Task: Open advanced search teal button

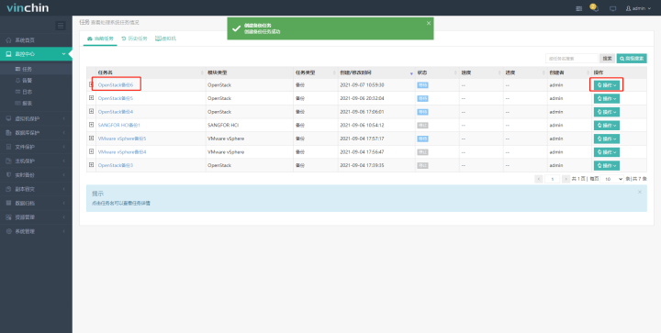Action: (x=632, y=59)
